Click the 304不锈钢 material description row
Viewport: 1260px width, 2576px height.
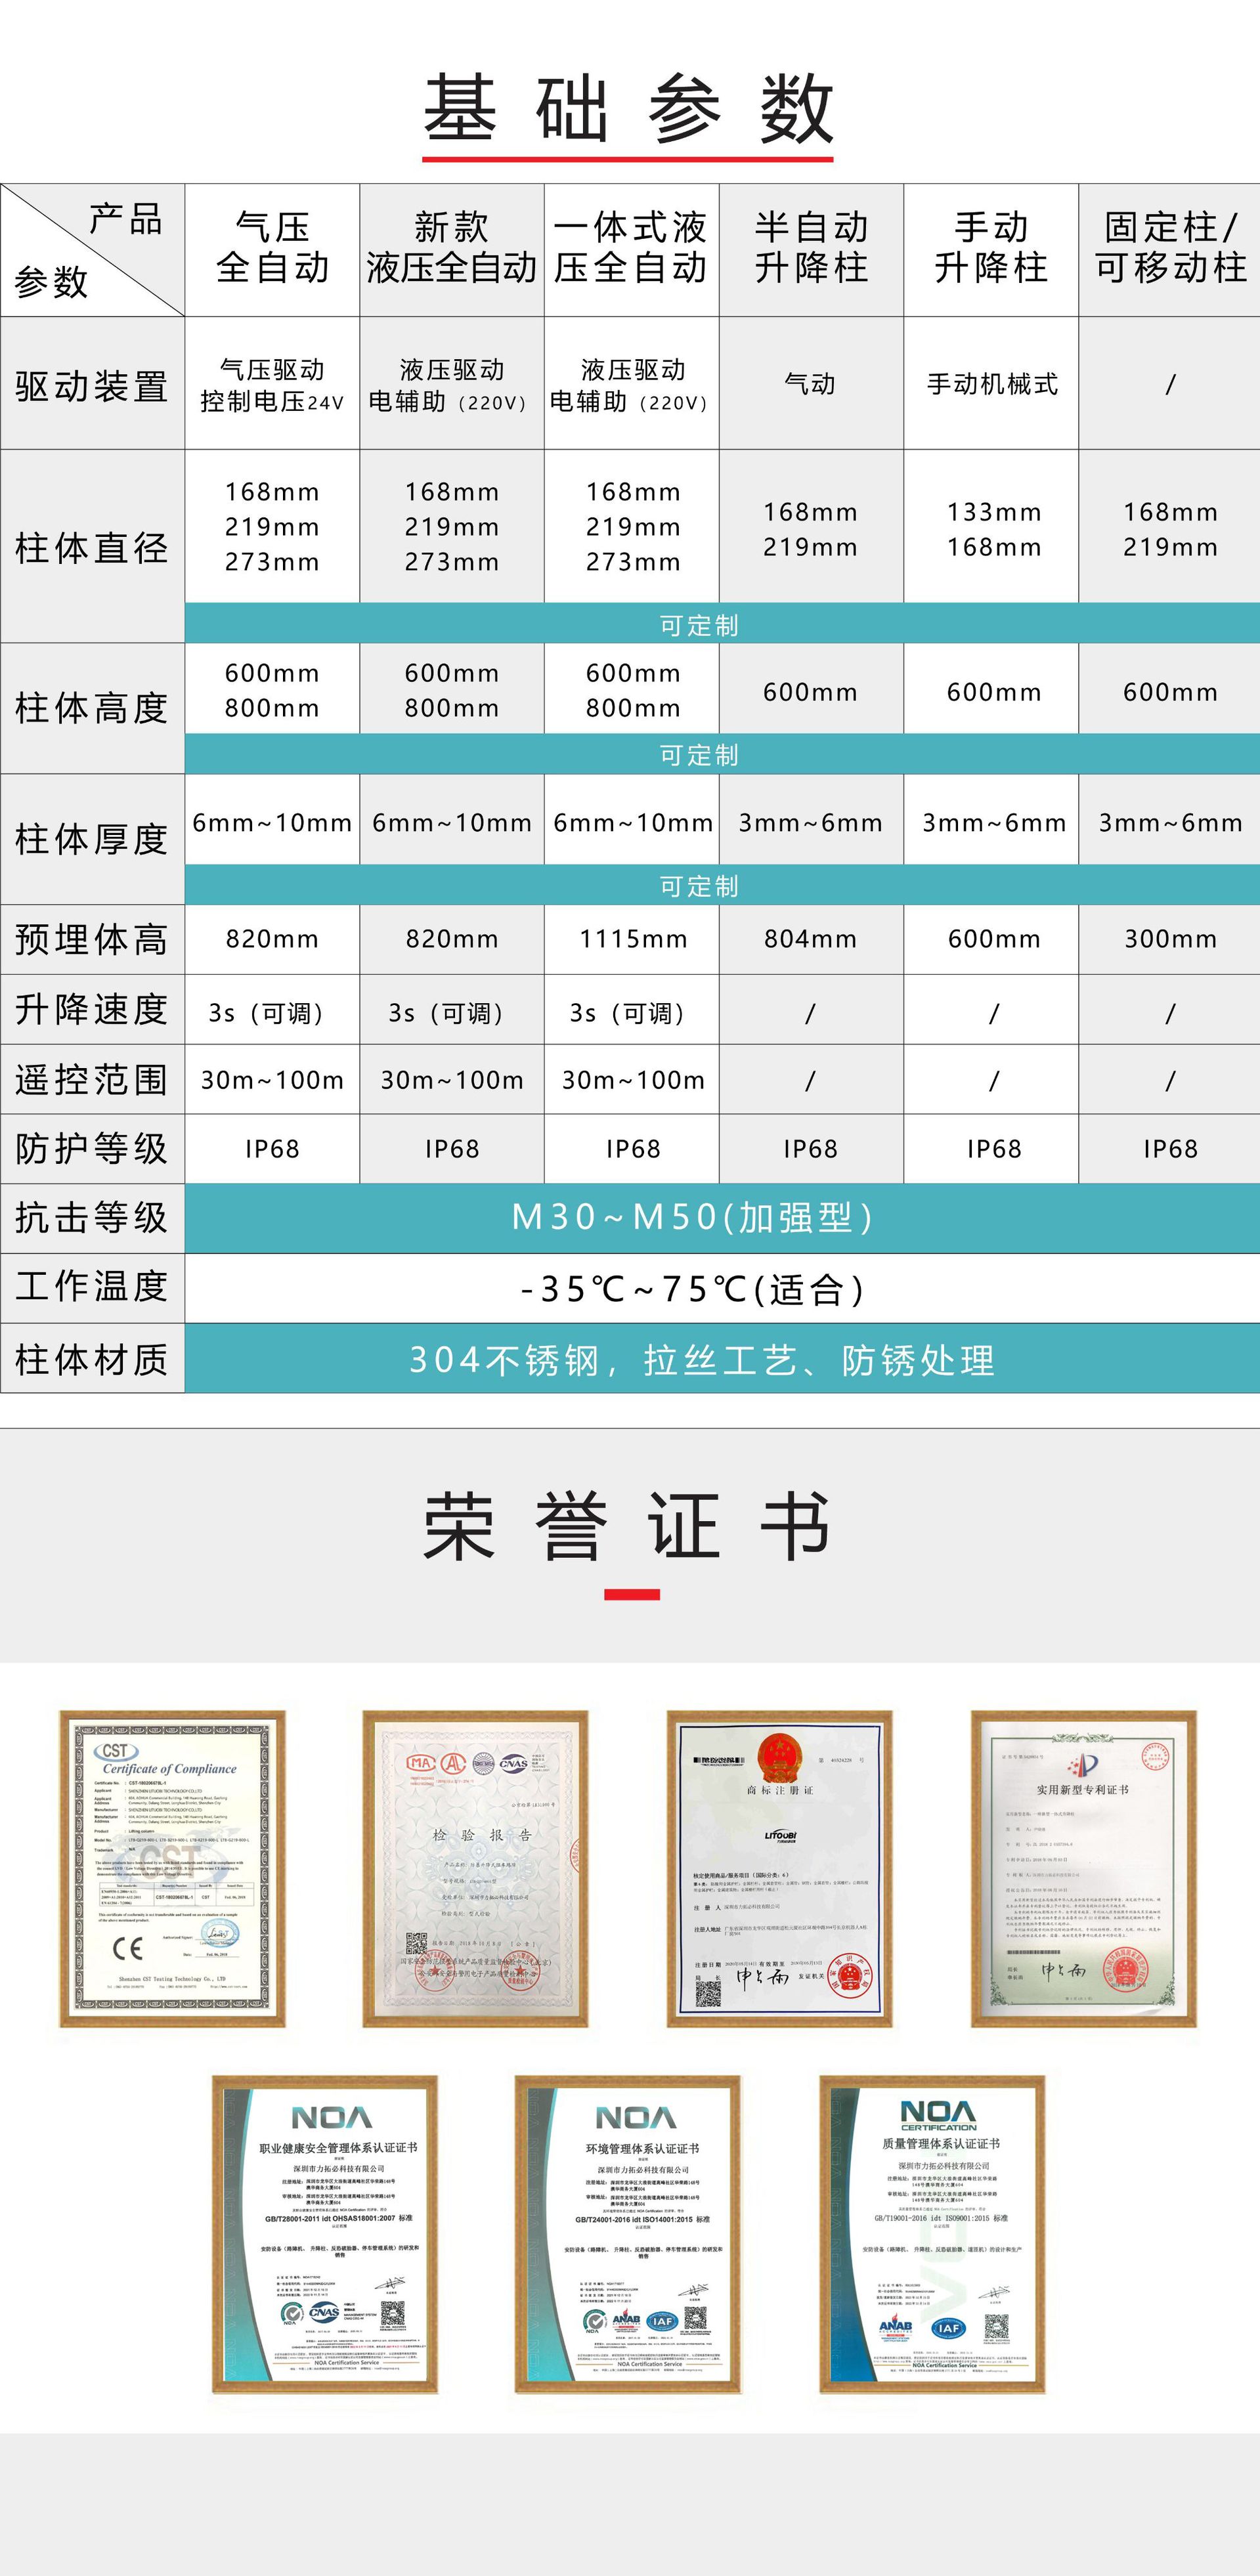click(700, 1360)
